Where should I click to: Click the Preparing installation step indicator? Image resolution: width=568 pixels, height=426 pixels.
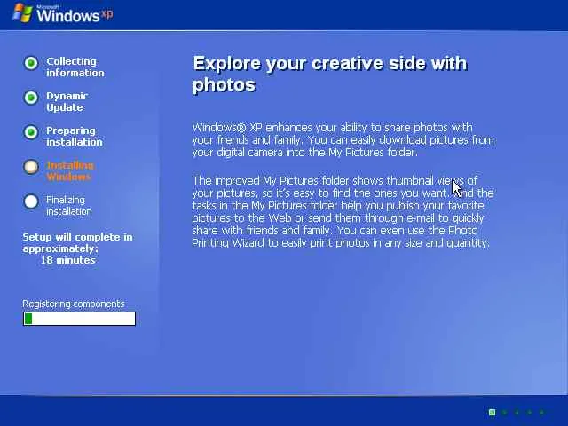pyautogui.click(x=31, y=132)
